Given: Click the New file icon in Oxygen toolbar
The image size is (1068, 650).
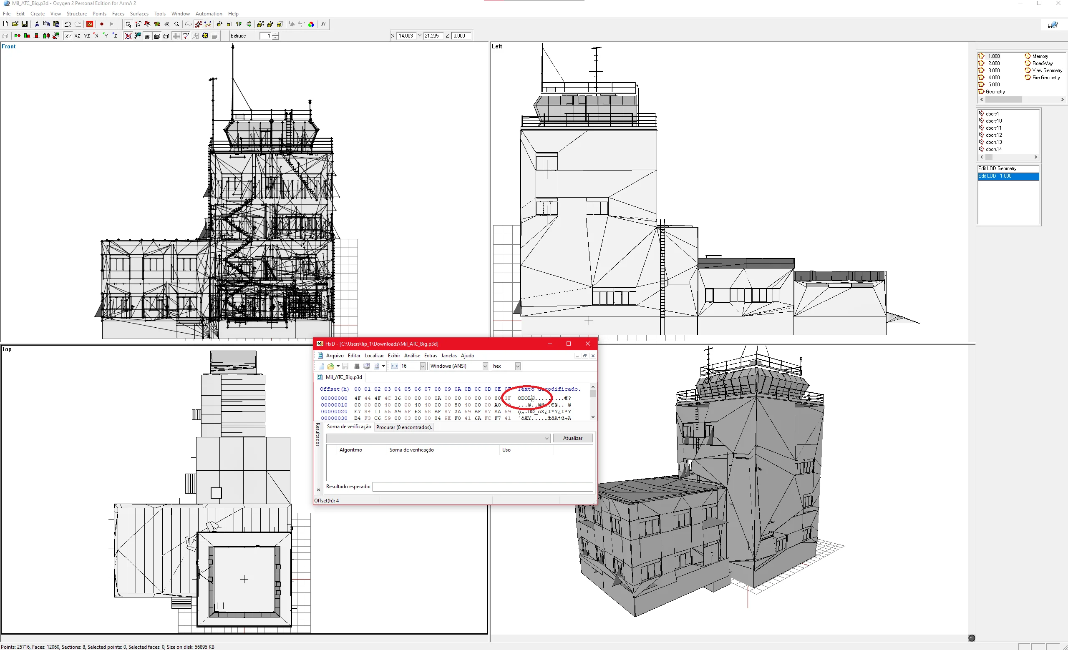Looking at the screenshot, I should pos(6,24).
